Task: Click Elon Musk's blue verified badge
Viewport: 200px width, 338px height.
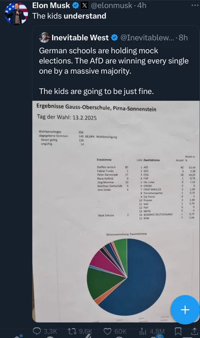Action: [75, 5]
